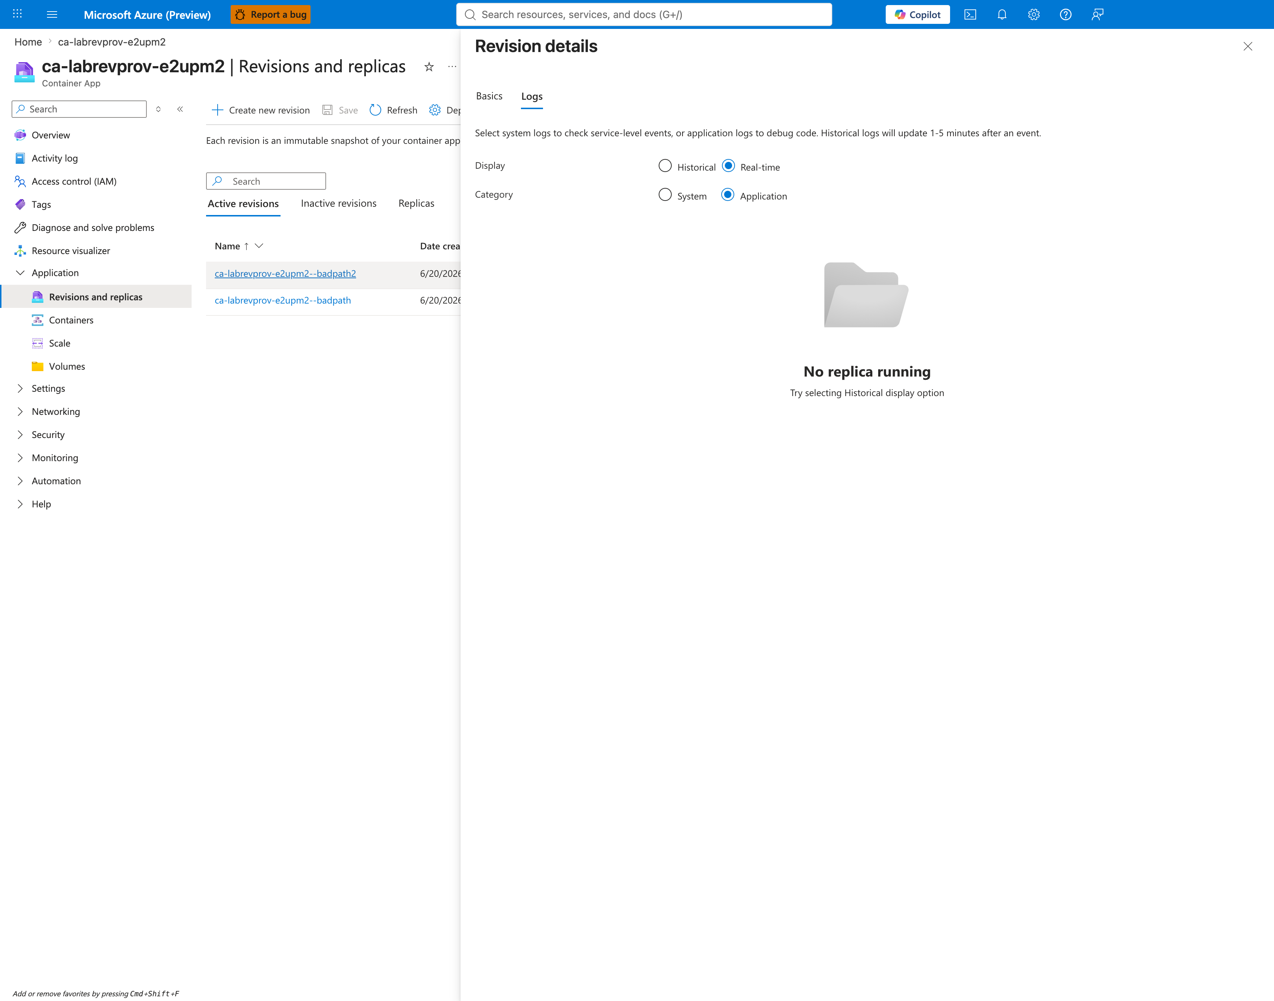Select the Historical display radio button
This screenshot has width=1274, height=1001.
pyautogui.click(x=665, y=166)
